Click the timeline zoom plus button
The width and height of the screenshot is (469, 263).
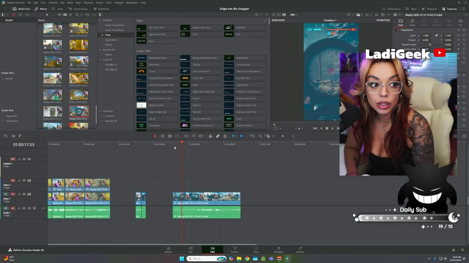tap(293, 136)
